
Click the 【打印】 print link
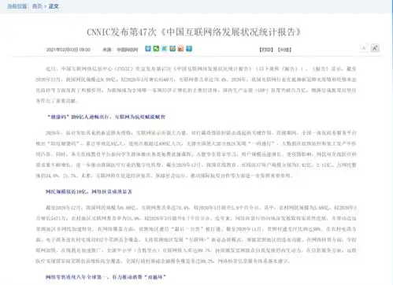pos(266,50)
